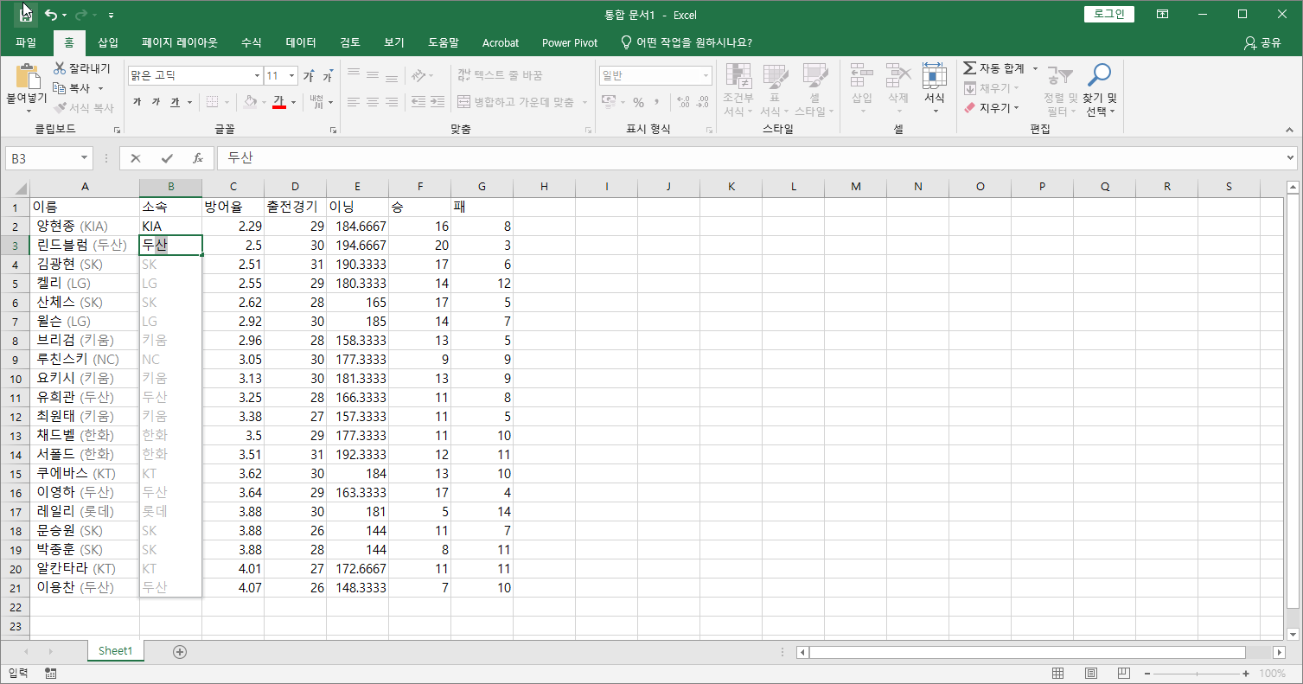Click the Sign in (로그인) button
The width and height of the screenshot is (1303, 684).
[x=1109, y=14]
